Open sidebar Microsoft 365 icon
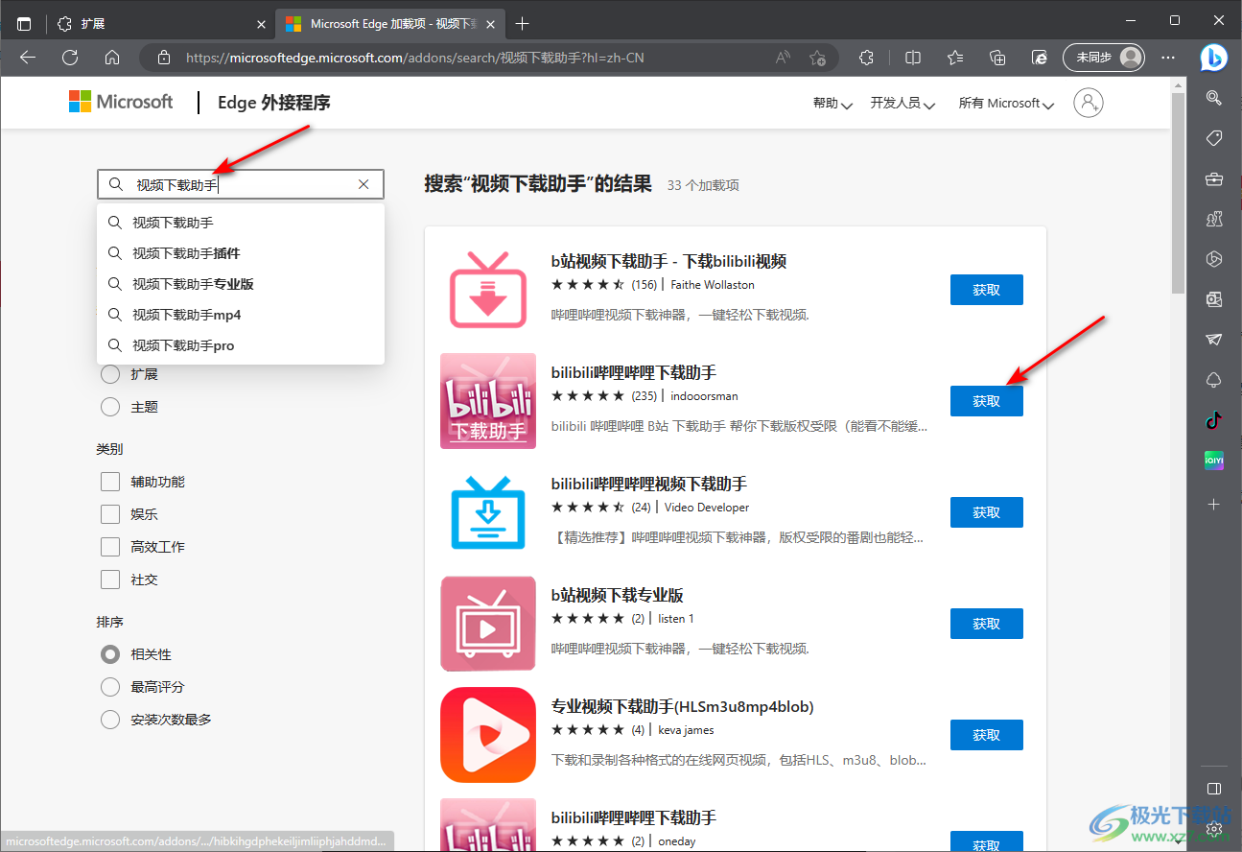Image resolution: width=1242 pixels, height=852 pixels. click(1214, 259)
